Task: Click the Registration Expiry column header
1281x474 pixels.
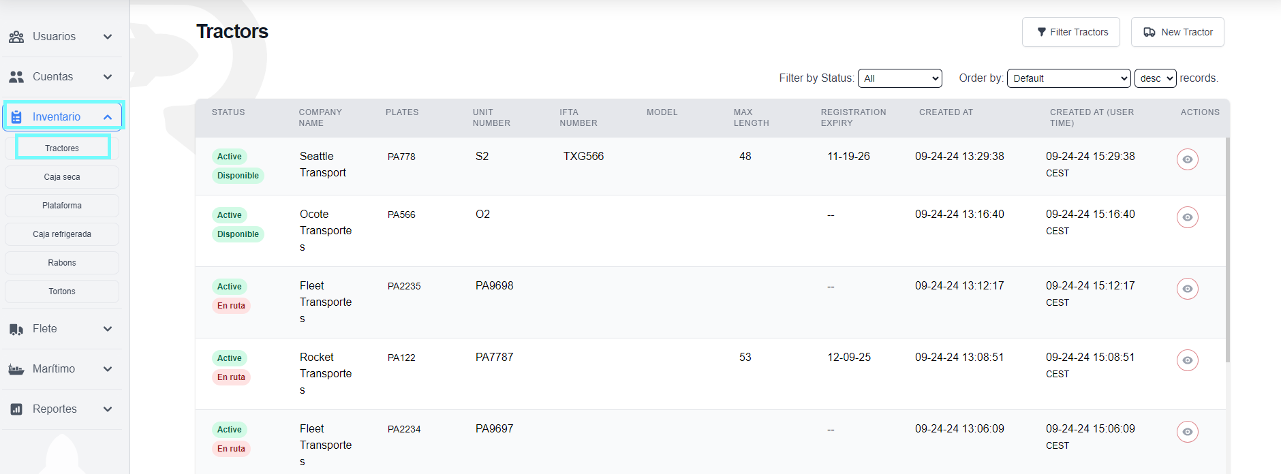Action: coord(854,118)
